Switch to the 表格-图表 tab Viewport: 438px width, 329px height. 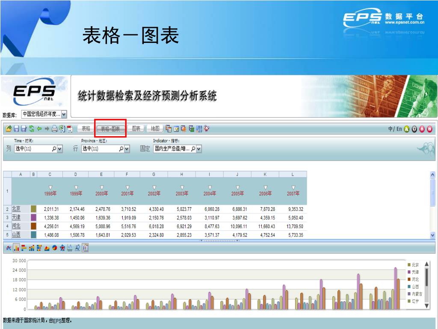click(x=110, y=129)
